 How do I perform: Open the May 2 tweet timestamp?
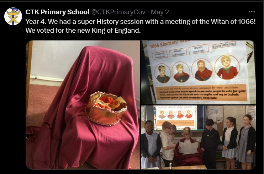tap(160, 12)
